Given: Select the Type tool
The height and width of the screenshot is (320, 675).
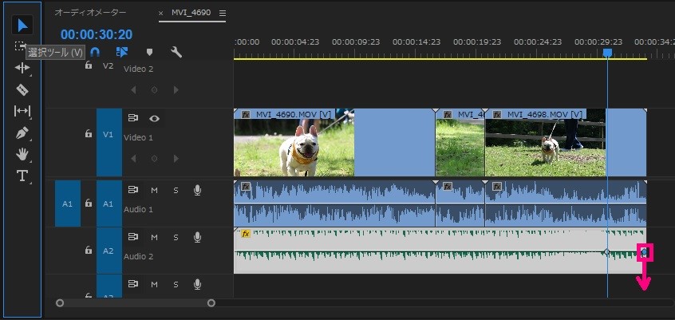Looking at the screenshot, I should (22, 176).
